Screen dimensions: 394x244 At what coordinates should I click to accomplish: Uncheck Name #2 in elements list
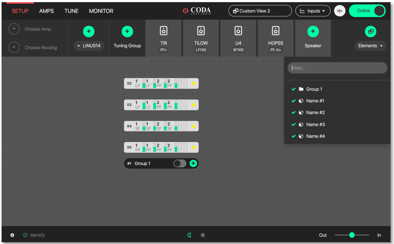click(x=294, y=113)
